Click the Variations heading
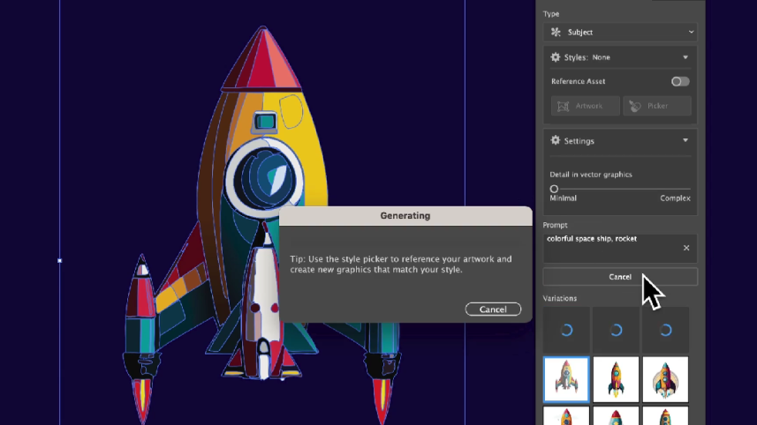757x425 pixels. pyautogui.click(x=559, y=298)
